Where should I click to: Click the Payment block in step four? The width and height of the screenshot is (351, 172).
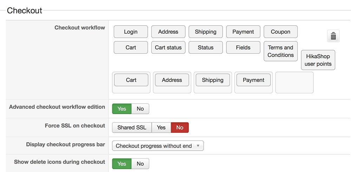[x=253, y=80]
